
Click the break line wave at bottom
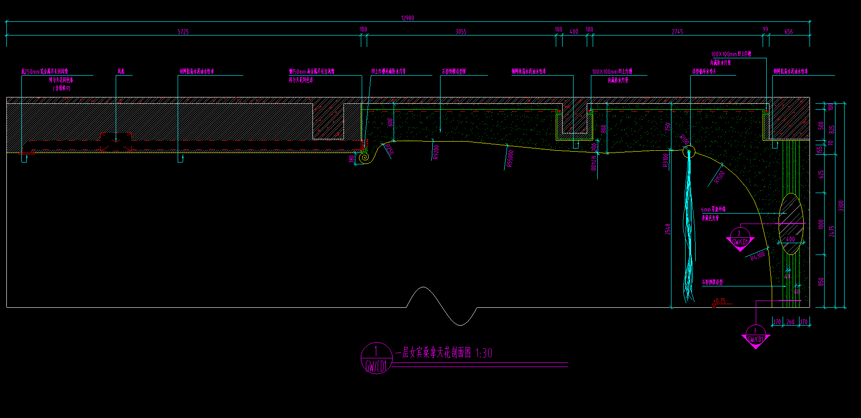(x=442, y=306)
